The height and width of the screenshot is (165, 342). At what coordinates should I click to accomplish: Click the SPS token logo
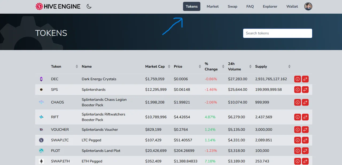coord(41,90)
